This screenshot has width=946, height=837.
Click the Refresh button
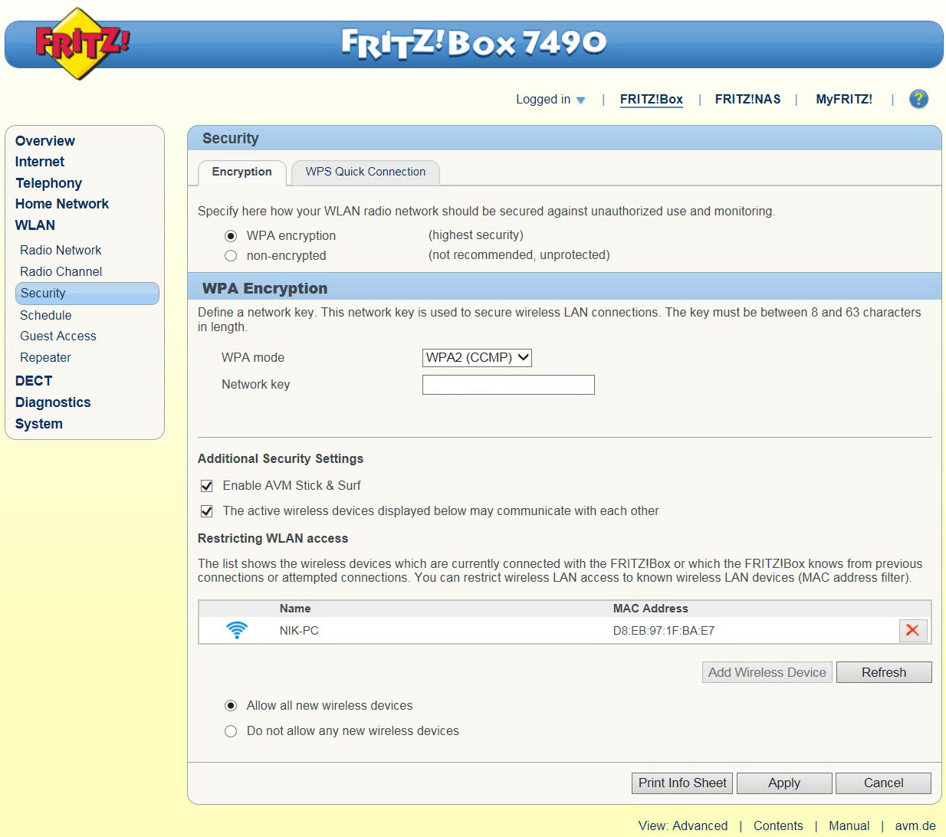(x=884, y=672)
